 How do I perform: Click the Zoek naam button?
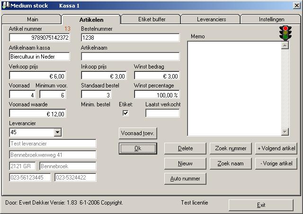point(231,163)
